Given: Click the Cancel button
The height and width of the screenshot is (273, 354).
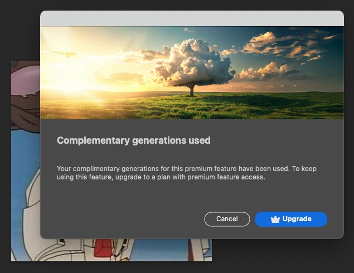Looking at the screenshot, I should [227, 219].
